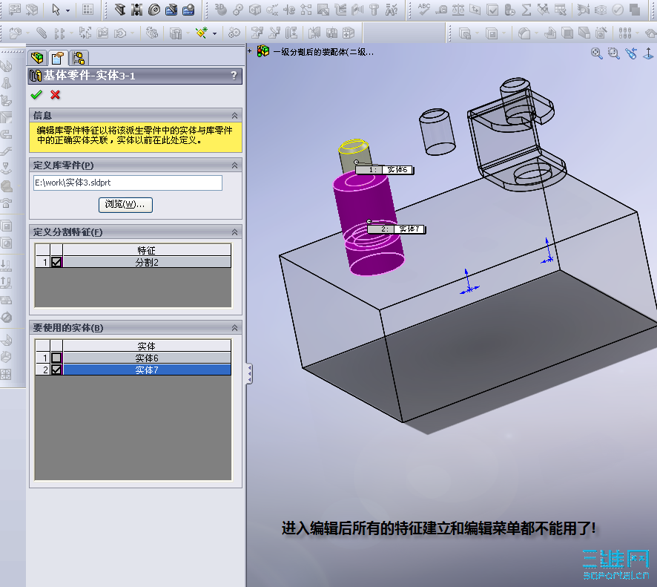This screenshot has width=657, height=587.
Task: Open Toolbox structural steel beam icon
Action: (120, 10)
